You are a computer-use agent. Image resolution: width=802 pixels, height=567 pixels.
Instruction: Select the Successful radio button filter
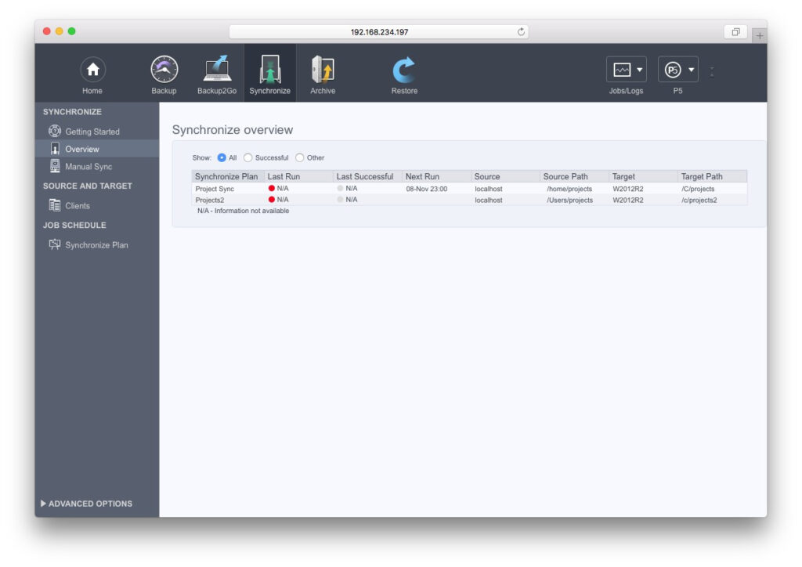(x=248, y=158)
